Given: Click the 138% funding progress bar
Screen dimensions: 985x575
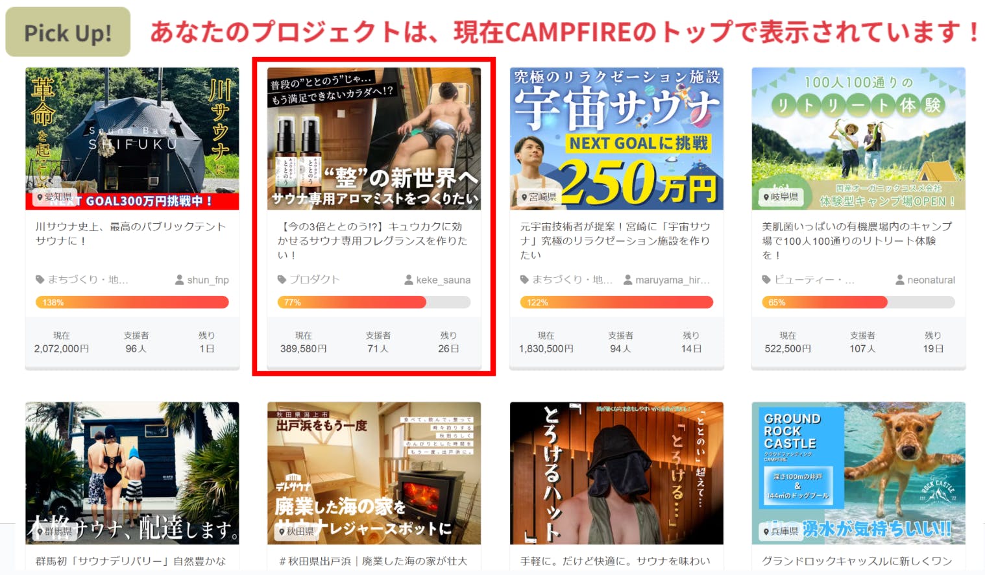Looking at the screenshot, I should 132,302.
